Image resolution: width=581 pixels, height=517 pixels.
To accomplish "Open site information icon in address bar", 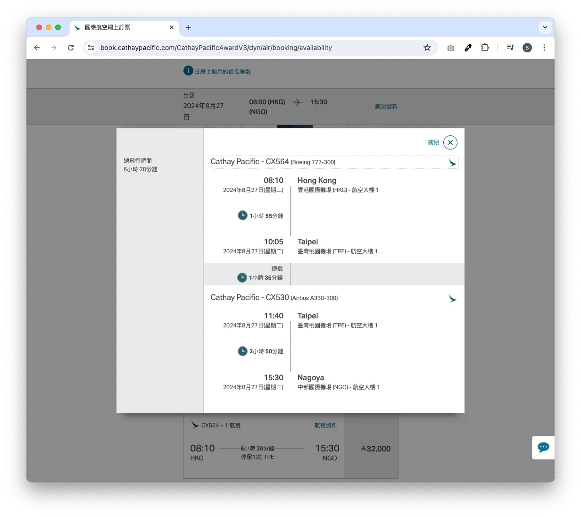I will click(91, 48).
